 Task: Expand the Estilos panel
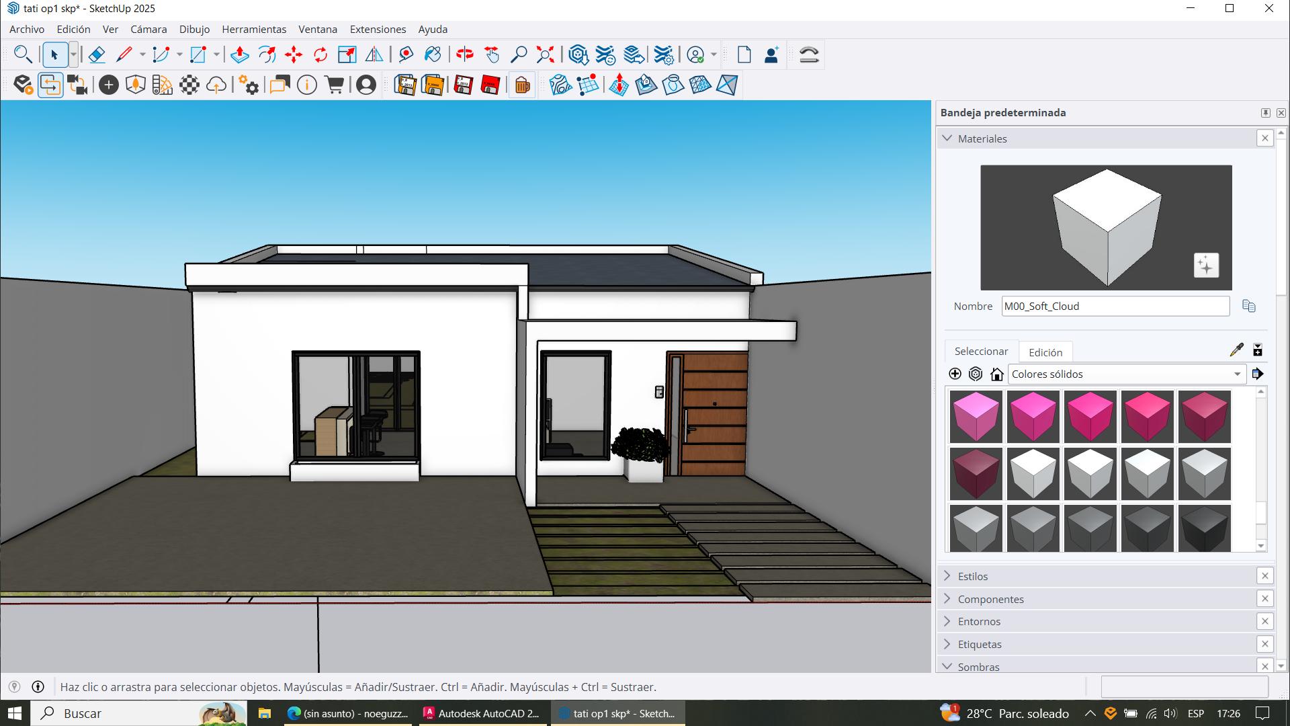[973, 576]
